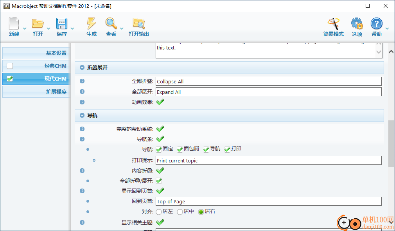This screenshot has width=395, height=231.
Task: Click the Expand All text field
Action: click(269, 92)
